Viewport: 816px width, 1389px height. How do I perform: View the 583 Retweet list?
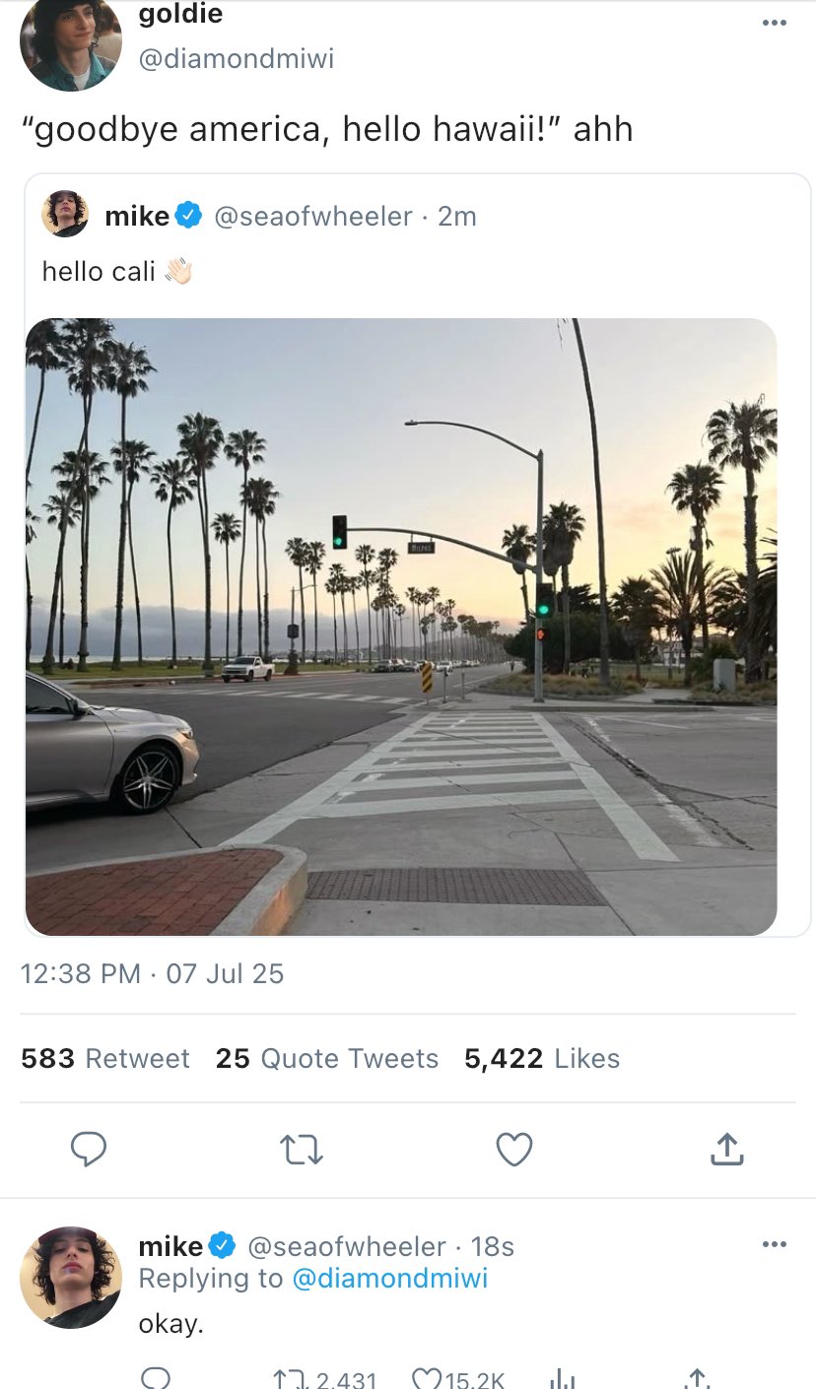point(105,1058)
